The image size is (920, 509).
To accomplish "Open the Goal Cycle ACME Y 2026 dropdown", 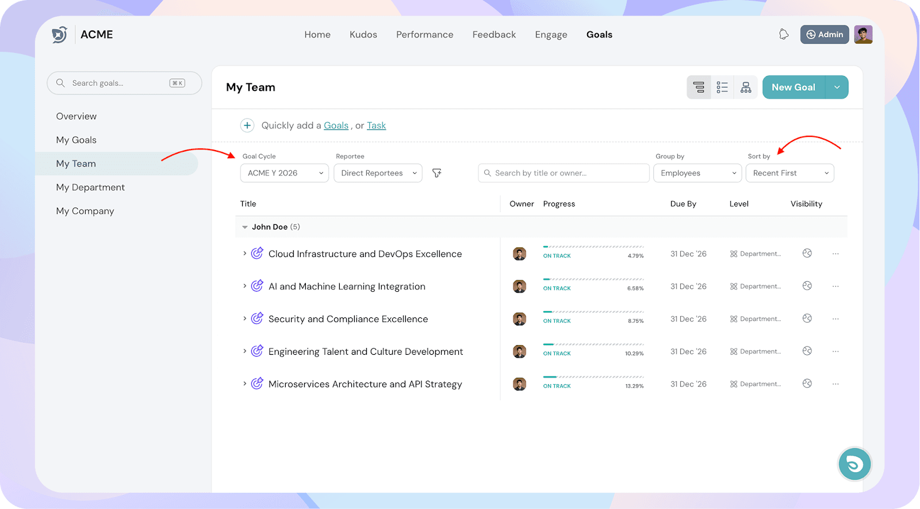I will (x=284, y=173).
